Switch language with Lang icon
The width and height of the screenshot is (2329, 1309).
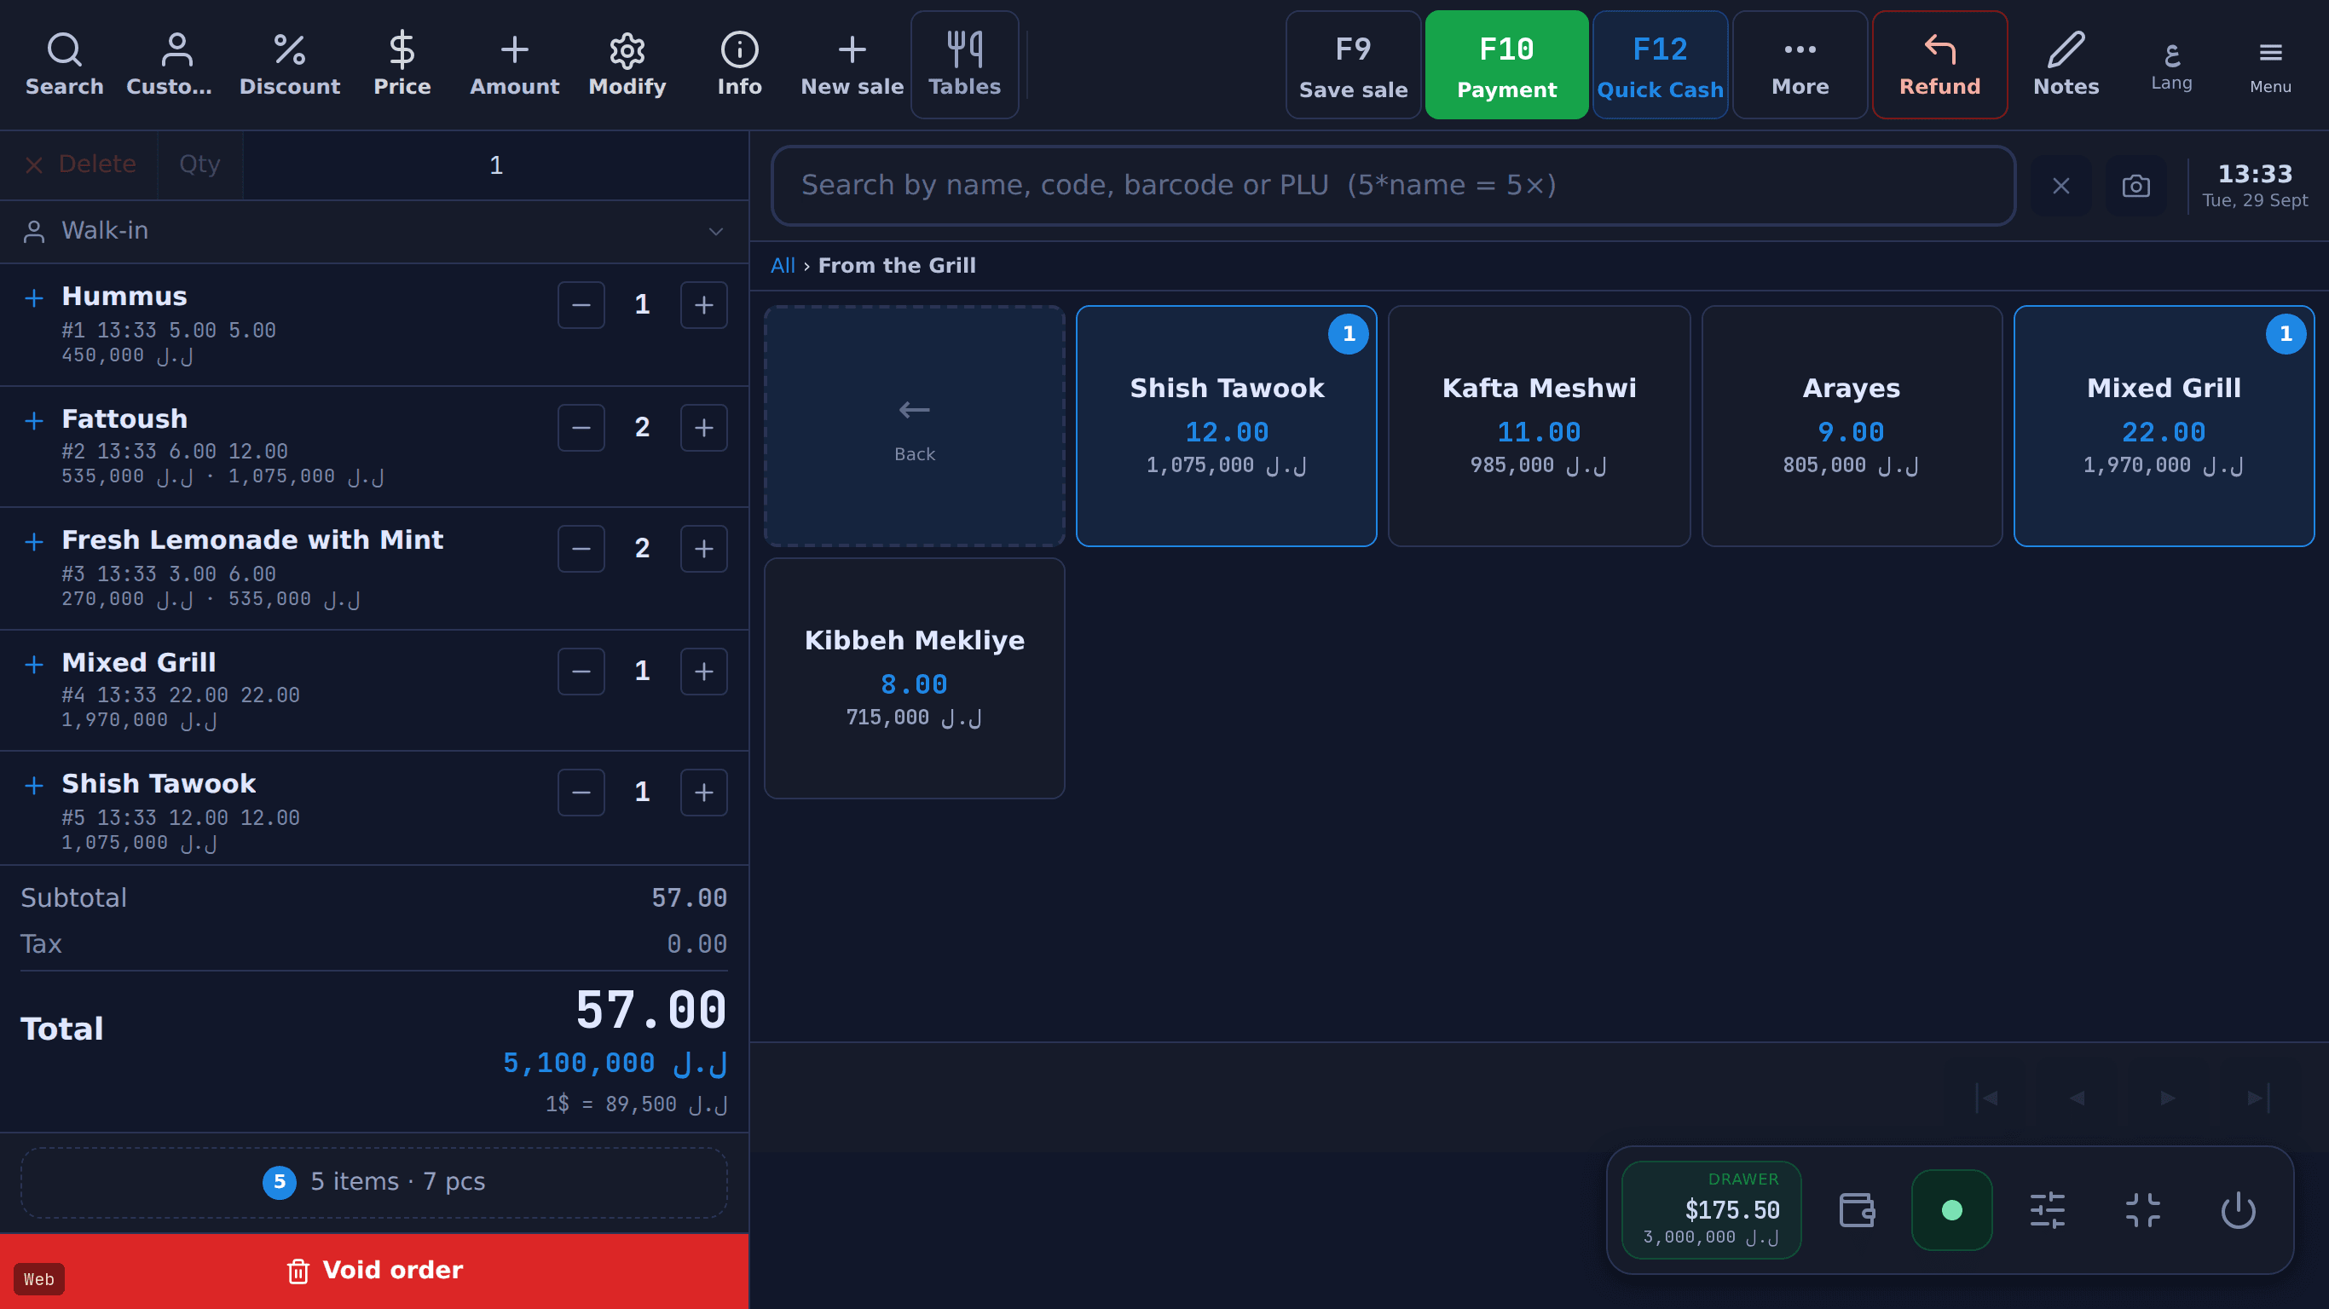pyautogui.click(x=2170, y=64)
